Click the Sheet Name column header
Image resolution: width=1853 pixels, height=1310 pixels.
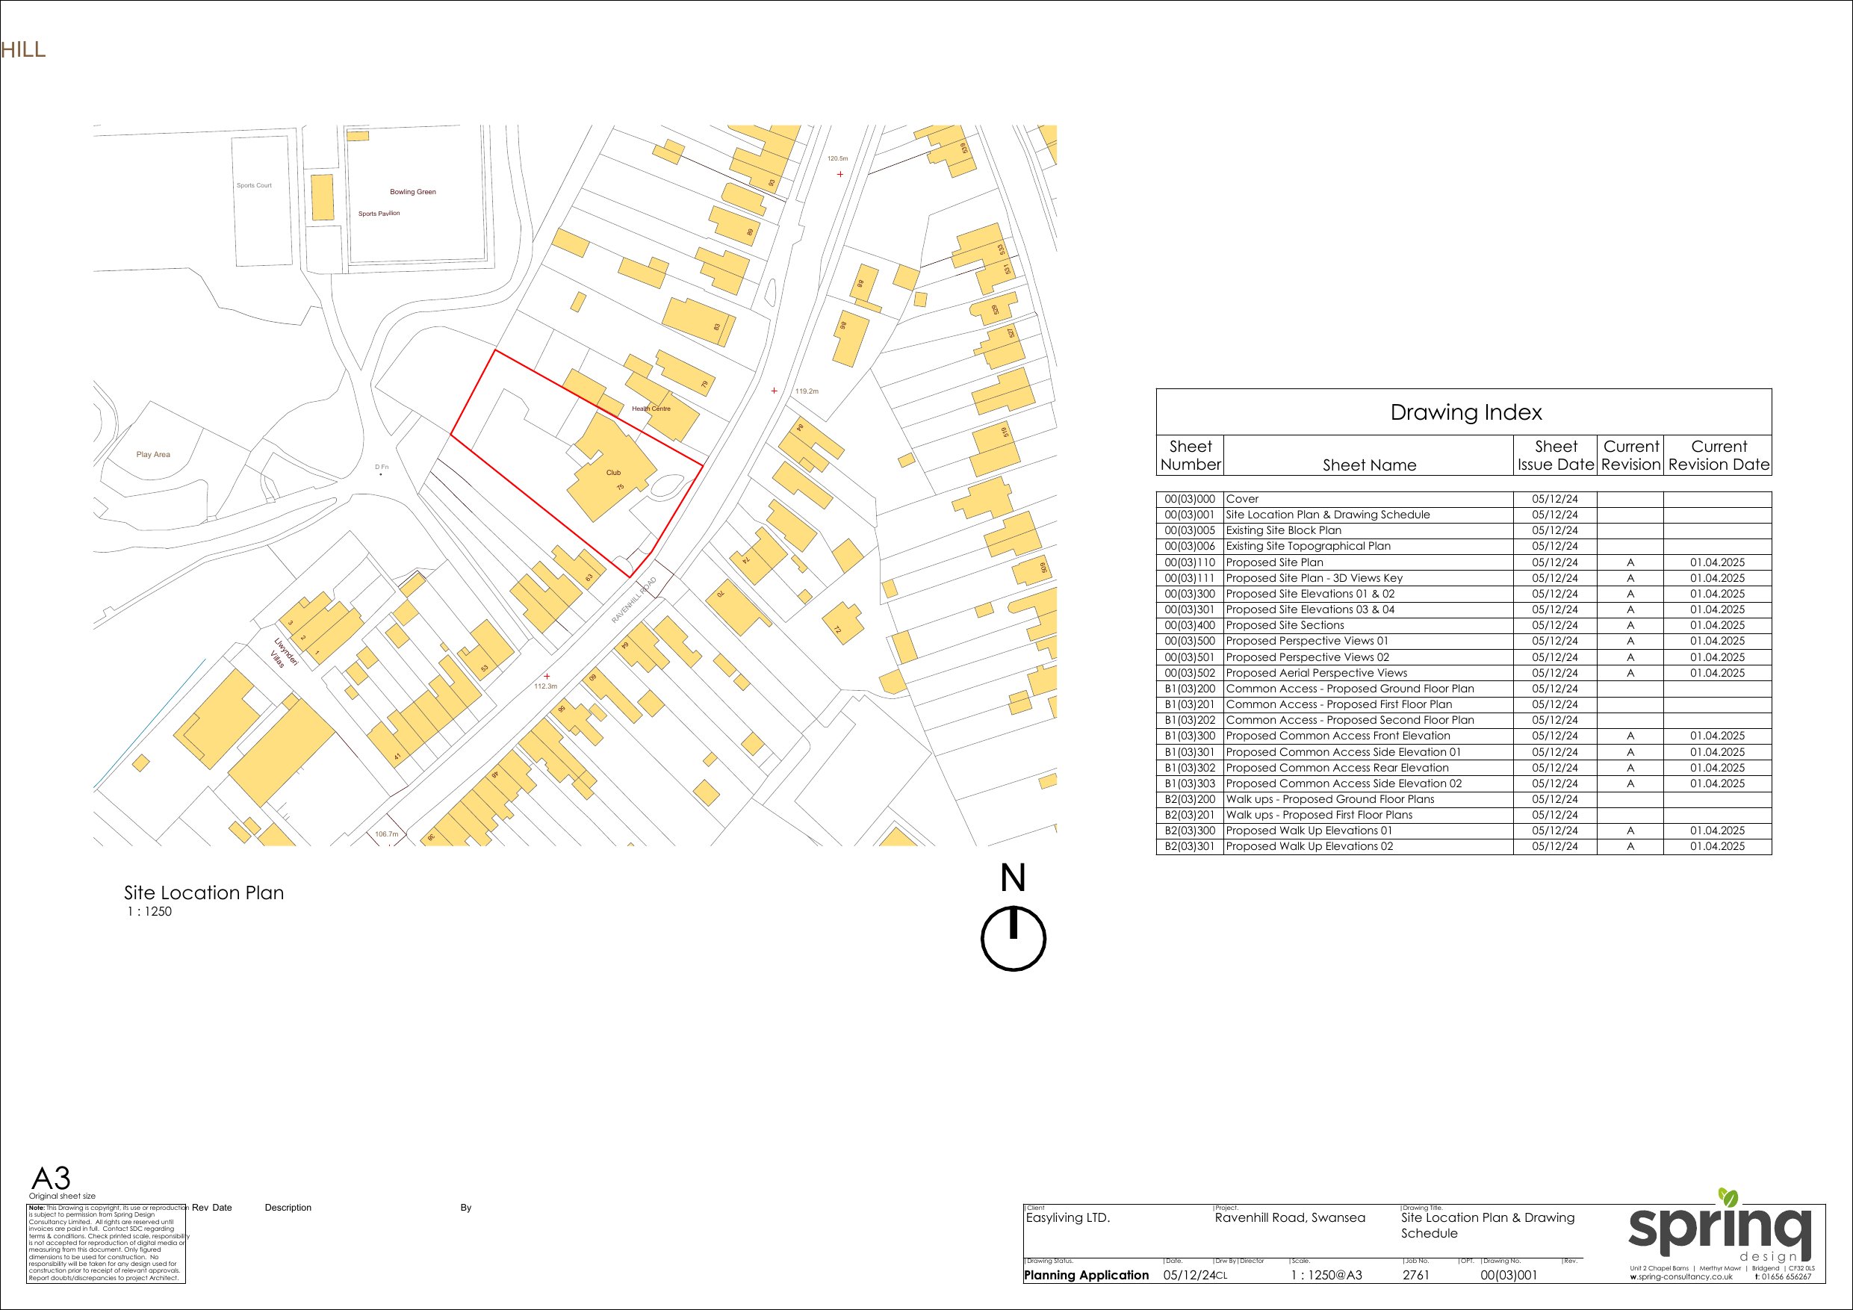click(x=1369, y=465)
